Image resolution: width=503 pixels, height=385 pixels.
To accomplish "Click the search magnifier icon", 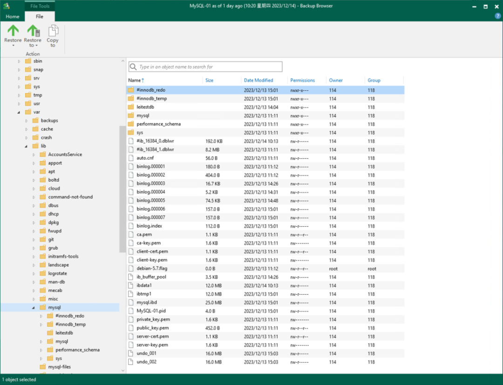I will click(x=133, y=67).
